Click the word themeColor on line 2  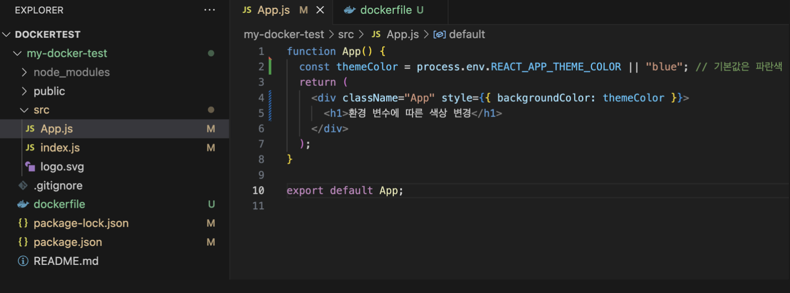pos(367,67)
